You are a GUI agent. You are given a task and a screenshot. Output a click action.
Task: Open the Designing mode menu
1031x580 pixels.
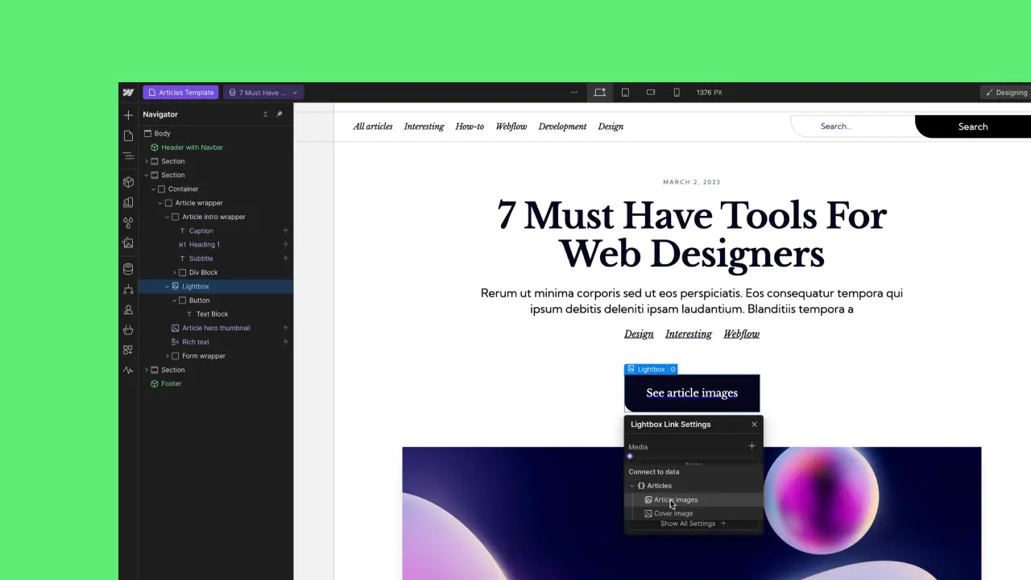coord(1006,93)
